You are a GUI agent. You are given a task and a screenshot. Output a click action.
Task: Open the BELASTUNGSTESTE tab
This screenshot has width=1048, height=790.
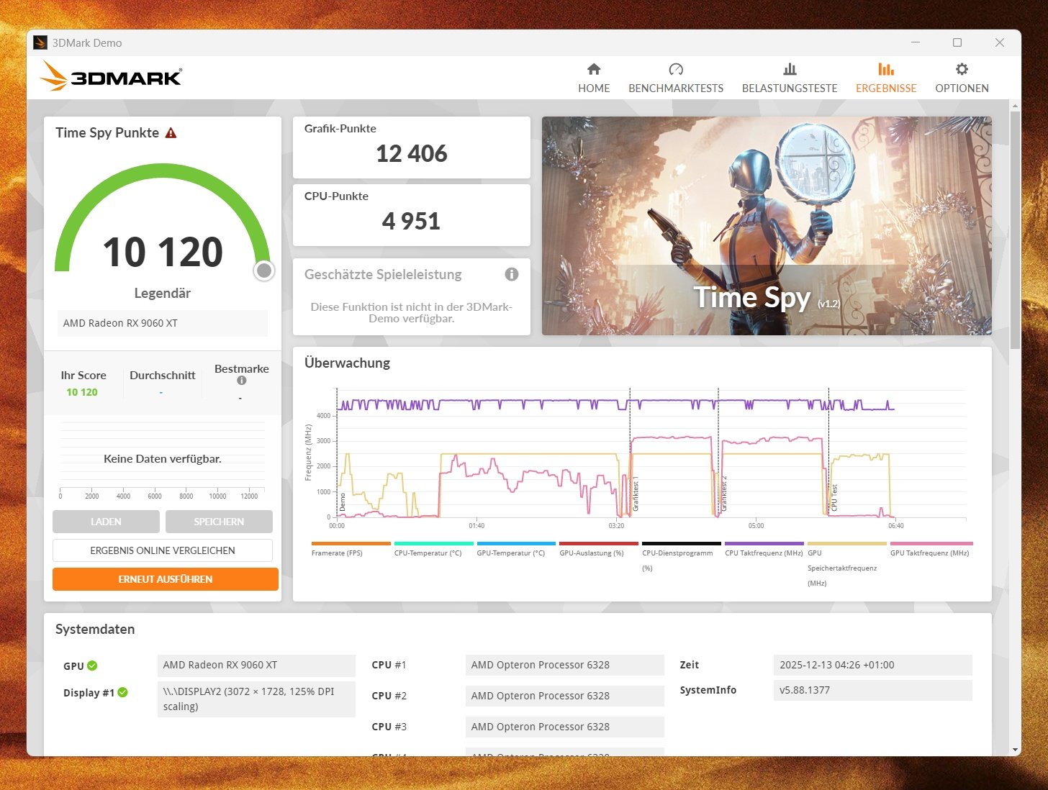790,78
